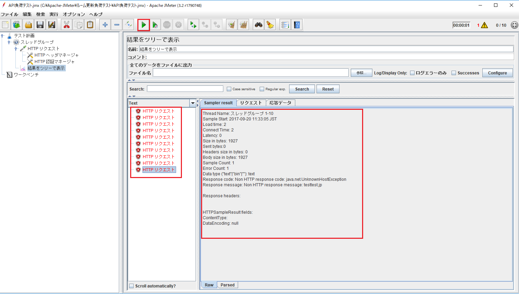Click the Help question mark toolbar icon

point(297,24)
